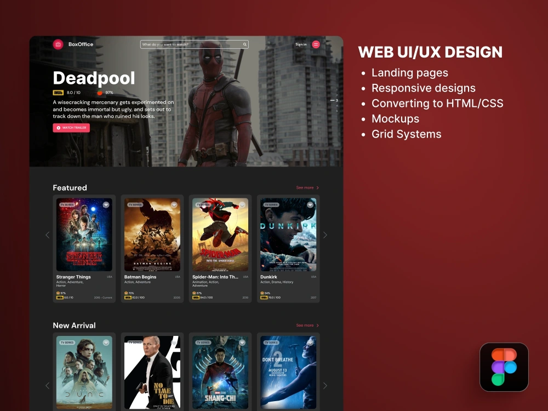Go to next Featured titles arrow
Image resolution: width=548 pixels, height=411 pixels.
pos(325,235)
